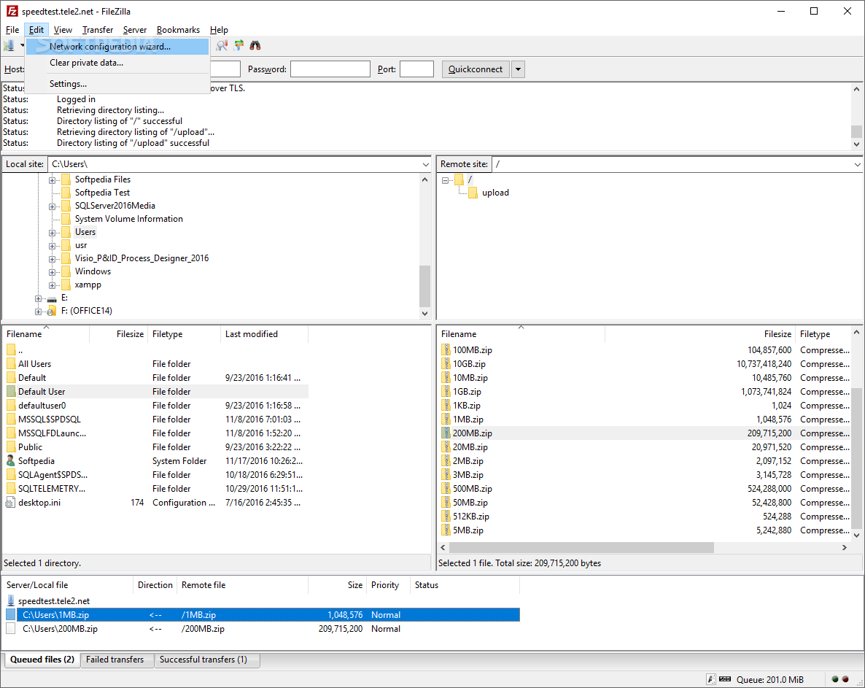Click the desktop.ini file icon

point(10,503)
